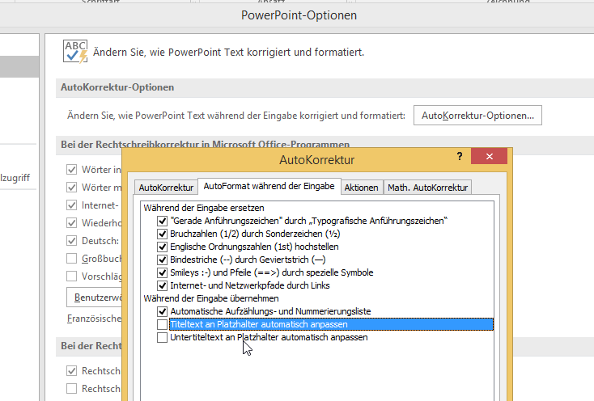
Task: Click the AutoKorrektur-Optionen section heading
Action: [117, 87]
